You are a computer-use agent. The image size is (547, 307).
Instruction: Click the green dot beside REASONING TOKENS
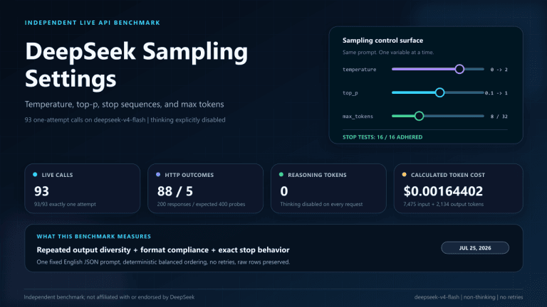point(281,175)
